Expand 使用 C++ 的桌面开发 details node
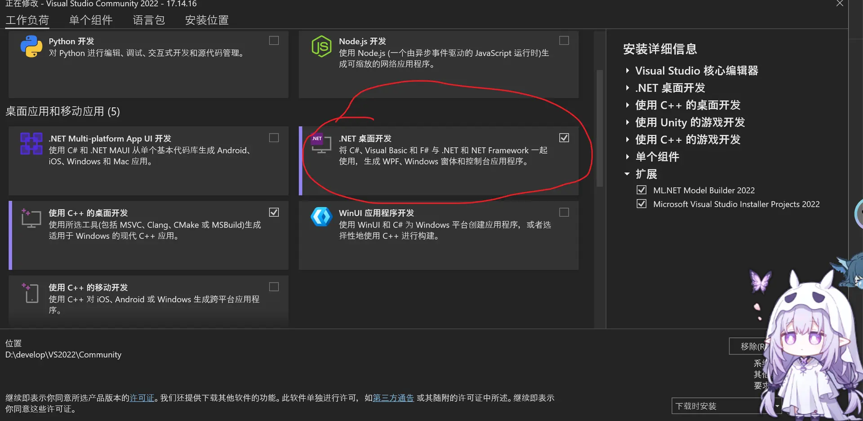863x421 pixels. coord(627,105)
